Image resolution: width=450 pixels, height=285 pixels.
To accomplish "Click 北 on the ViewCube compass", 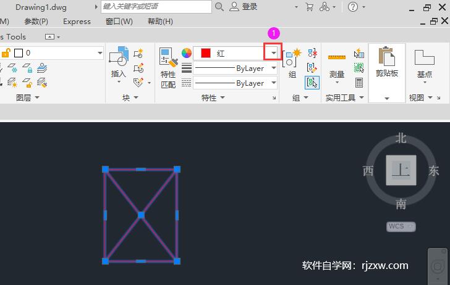I will (401, 138).
